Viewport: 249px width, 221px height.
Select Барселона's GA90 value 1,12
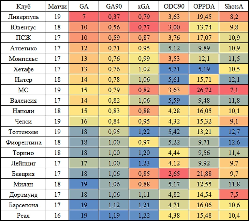click(114, 205)
